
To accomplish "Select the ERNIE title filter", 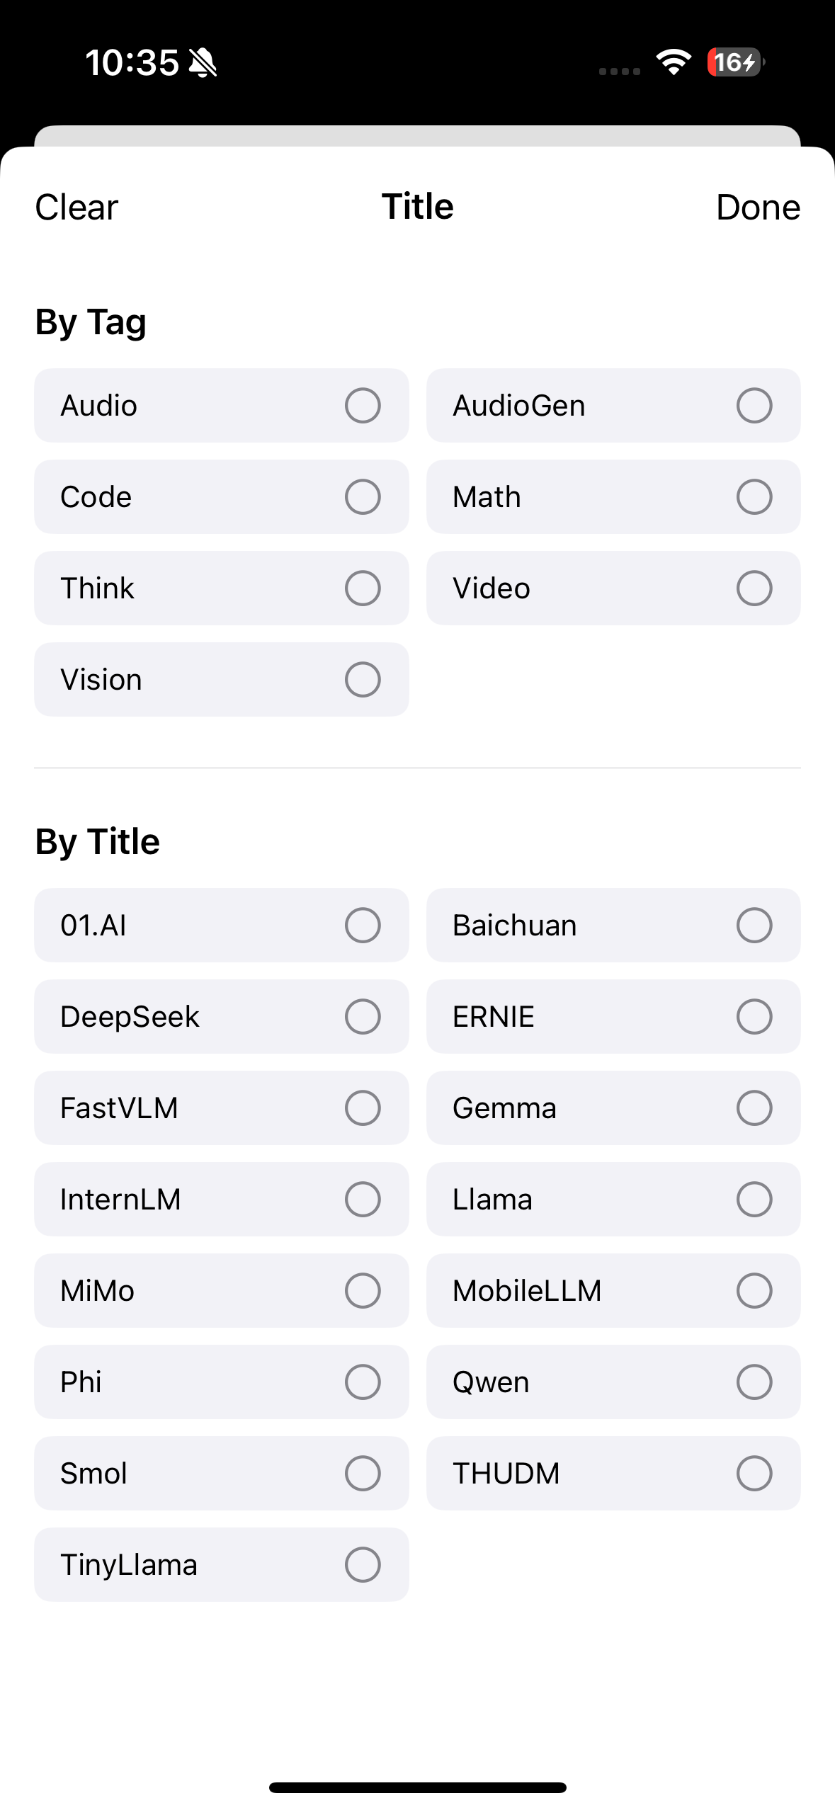I will 613,1016.
